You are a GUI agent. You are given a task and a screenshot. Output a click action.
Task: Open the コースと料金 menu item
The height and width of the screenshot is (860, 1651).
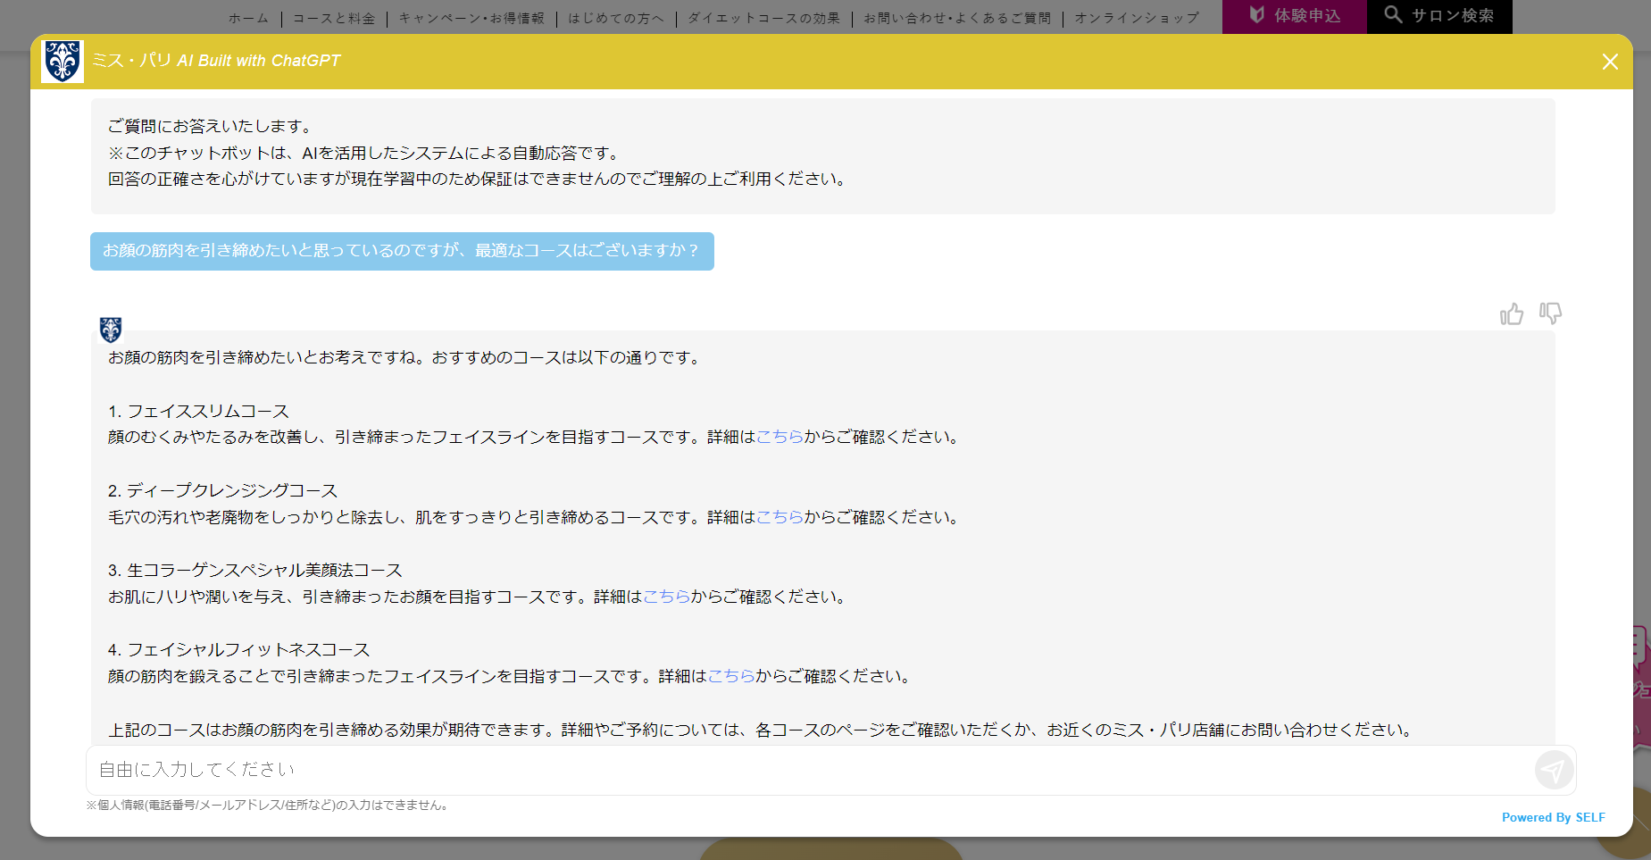point(334,18)
